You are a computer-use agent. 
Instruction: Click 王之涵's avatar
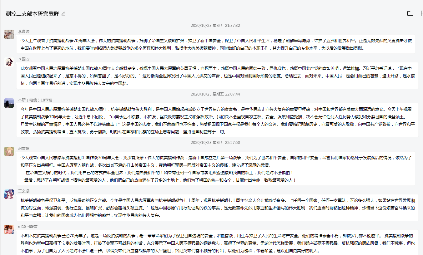9,194
